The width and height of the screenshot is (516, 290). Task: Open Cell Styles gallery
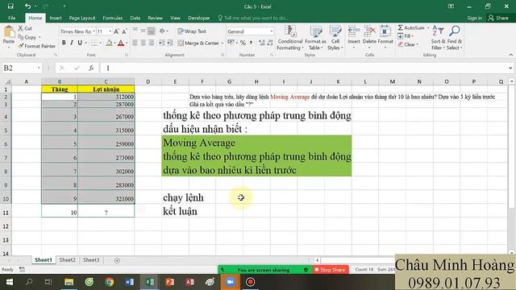335,38
